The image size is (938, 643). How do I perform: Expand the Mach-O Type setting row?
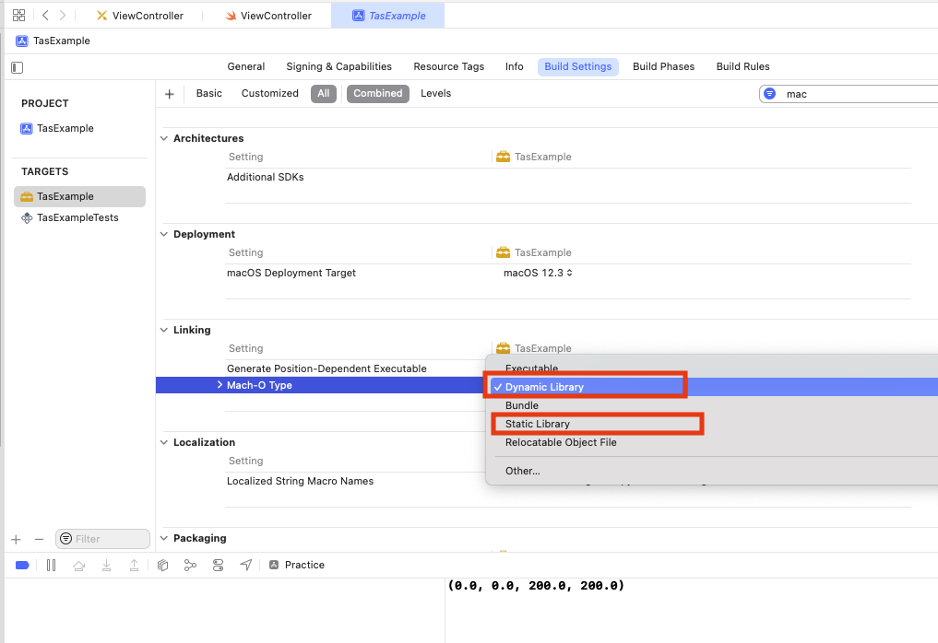220,385
